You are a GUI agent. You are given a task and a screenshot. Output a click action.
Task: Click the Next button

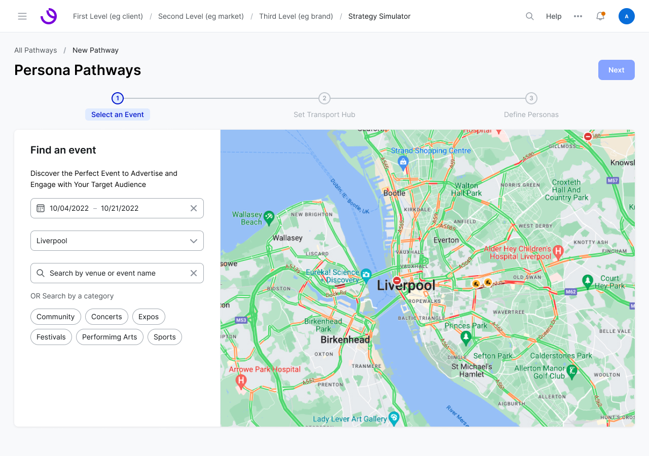[x=617, y=70]
